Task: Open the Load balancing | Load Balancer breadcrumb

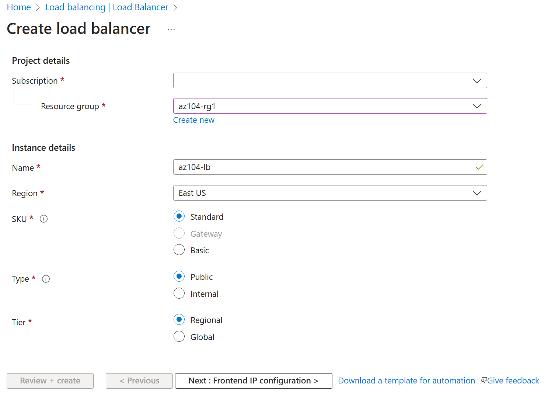Action: 107,7
